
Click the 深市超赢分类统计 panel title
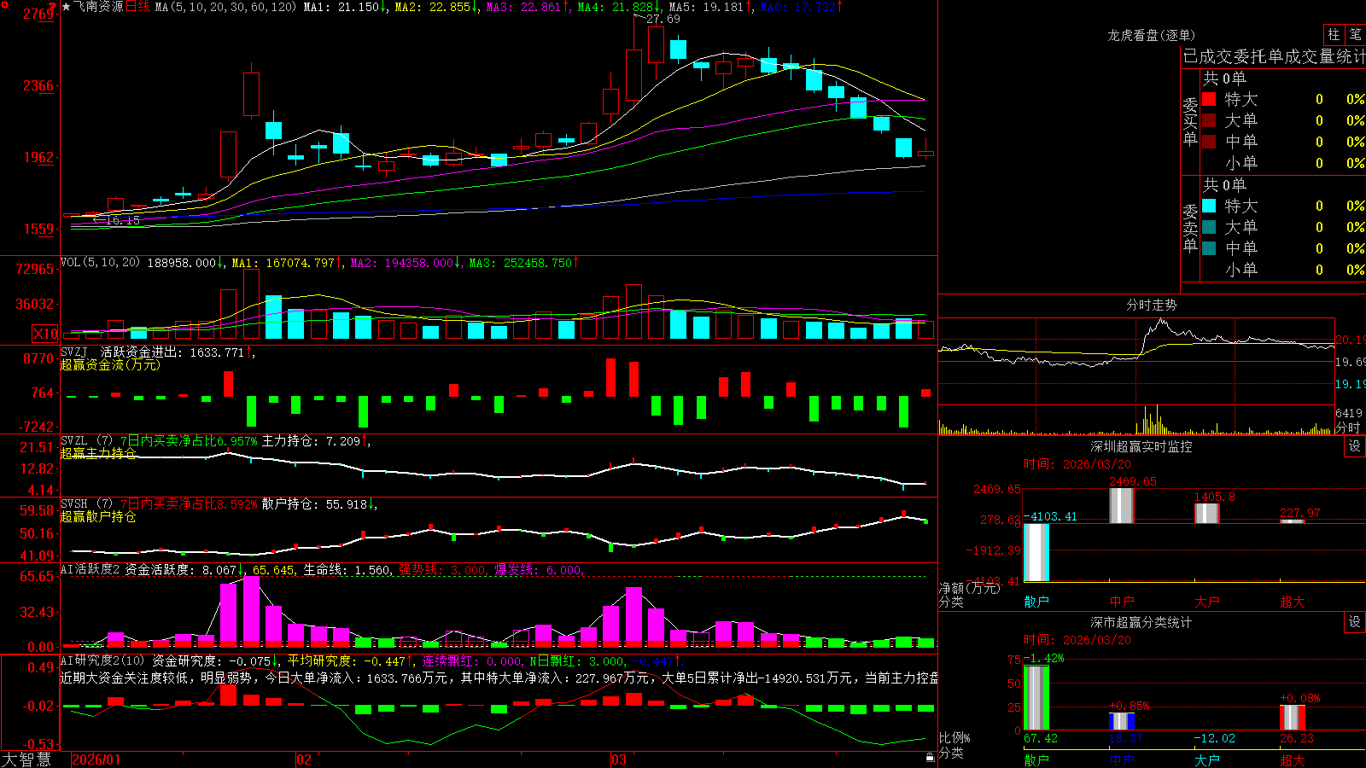point(1141,622)
